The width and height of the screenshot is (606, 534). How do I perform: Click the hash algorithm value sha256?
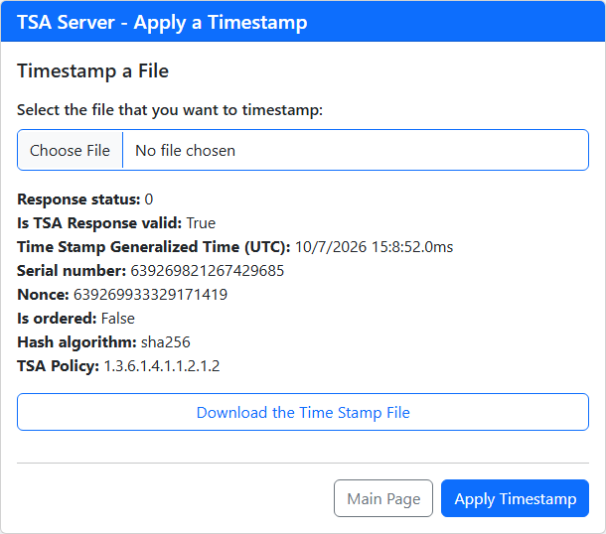coord(166,342)
